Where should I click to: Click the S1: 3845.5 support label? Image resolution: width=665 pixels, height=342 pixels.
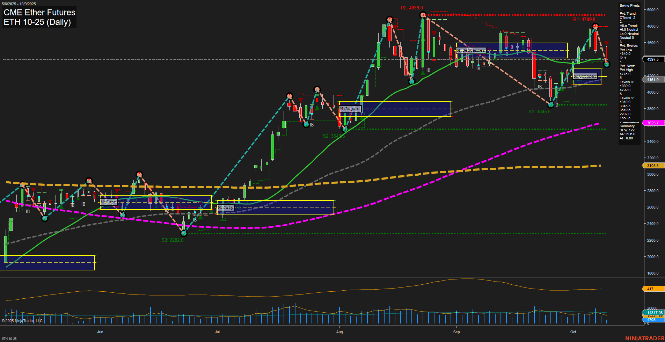coord(540,112)
